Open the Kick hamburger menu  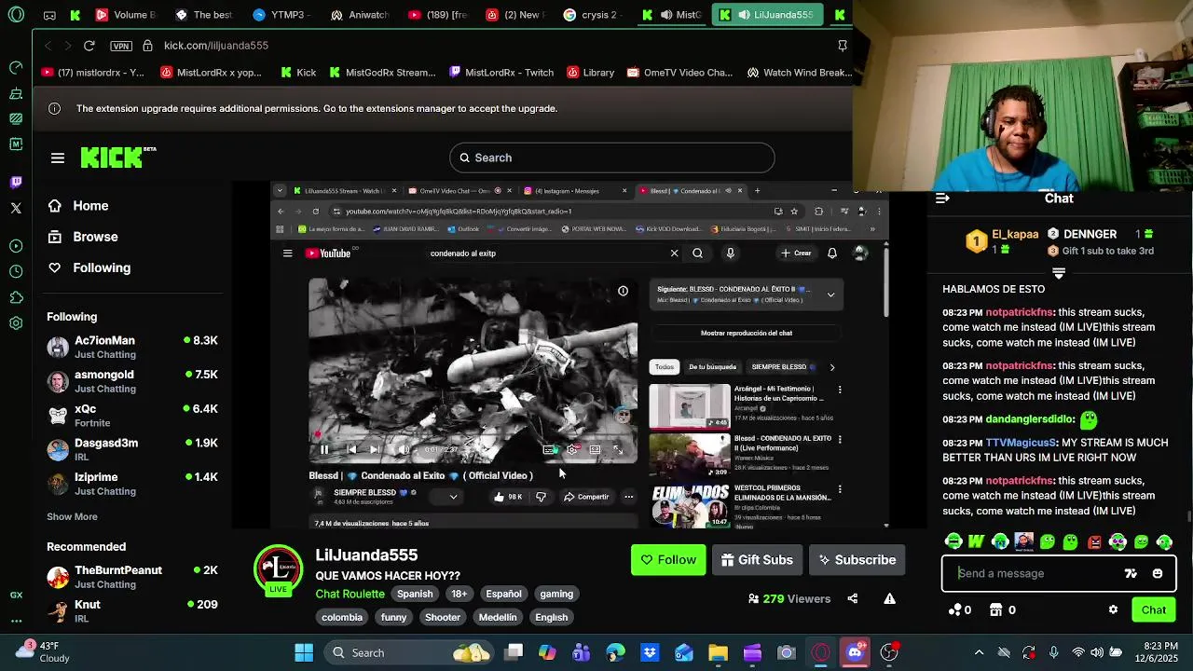58,157
